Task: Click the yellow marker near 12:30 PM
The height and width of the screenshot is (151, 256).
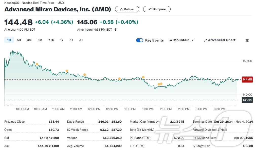Action: [x=119, y=78]
